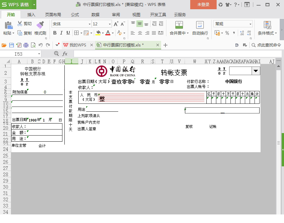The image size is (284, 223).
Task: Open the number format dropdown (常规)
Action: click(250, 24)
